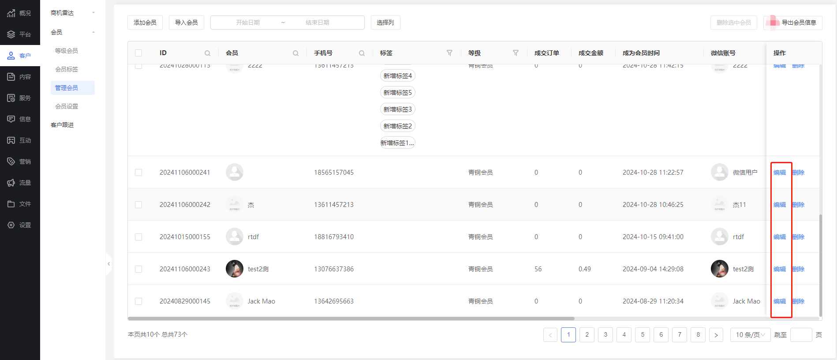
Task: Filter by the 等级 column funnel icon
Action: pyautogui.click(x=516, y=53)
